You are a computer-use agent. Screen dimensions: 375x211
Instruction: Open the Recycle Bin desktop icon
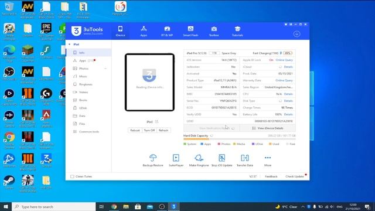(x=9, y=9)
